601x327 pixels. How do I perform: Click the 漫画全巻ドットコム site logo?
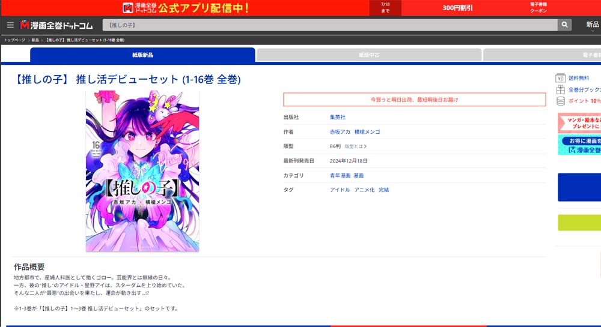(x=56, y=25)
